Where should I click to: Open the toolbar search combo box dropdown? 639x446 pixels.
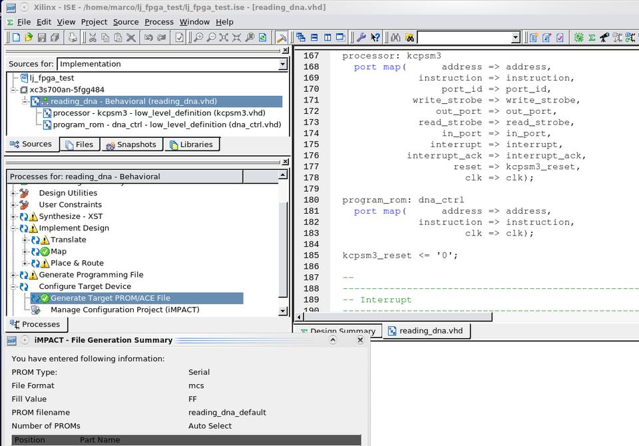coord(515,38)
